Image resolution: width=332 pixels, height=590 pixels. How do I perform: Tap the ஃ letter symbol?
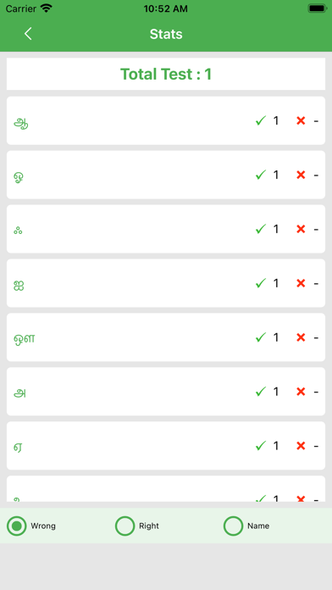pyautogui.click(x=18, y=231)
